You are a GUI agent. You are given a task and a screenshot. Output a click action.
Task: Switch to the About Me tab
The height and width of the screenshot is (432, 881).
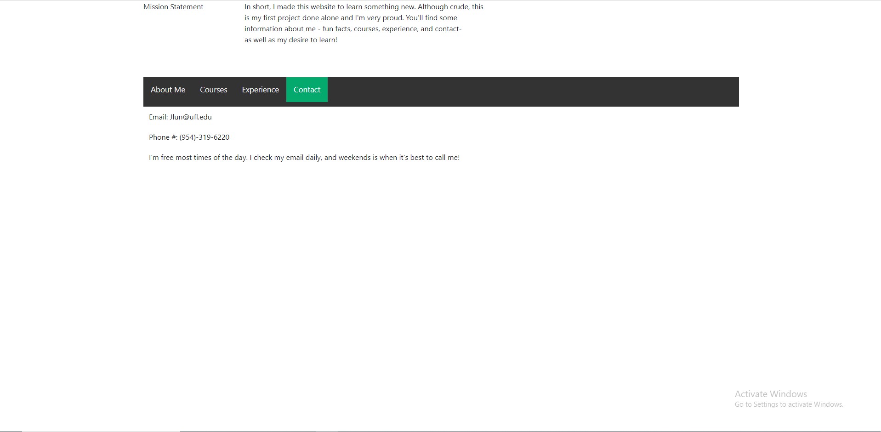[x=168, y=90]
